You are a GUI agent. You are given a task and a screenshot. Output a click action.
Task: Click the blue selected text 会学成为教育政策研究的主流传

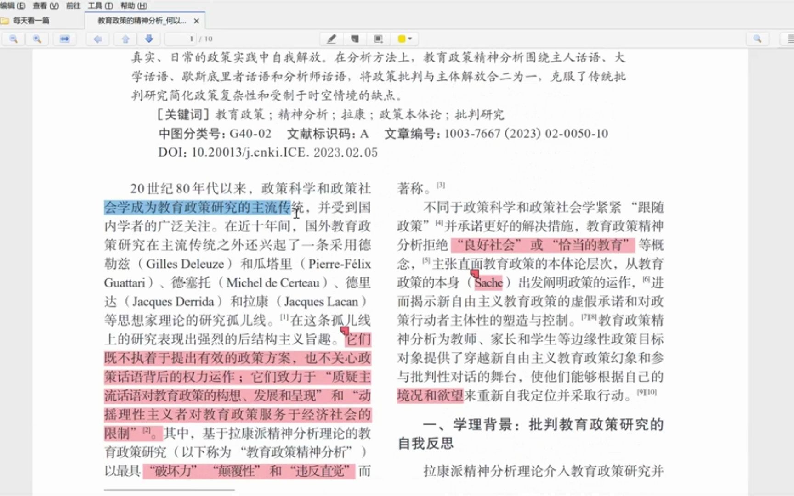click(x=198, y=208)
